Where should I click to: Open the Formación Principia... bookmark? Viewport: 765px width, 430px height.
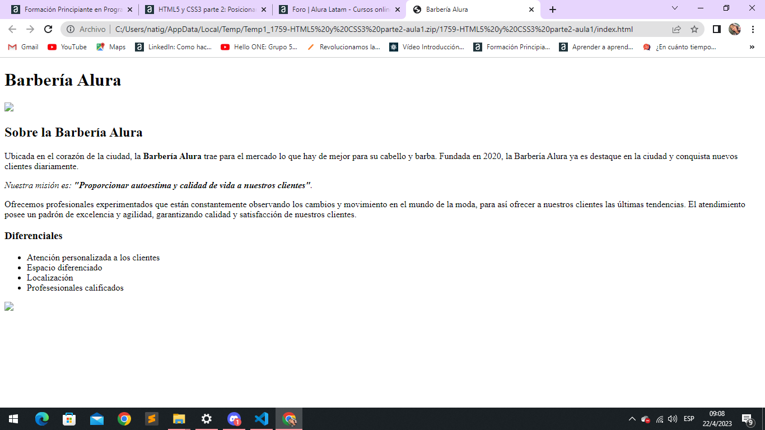512,47
